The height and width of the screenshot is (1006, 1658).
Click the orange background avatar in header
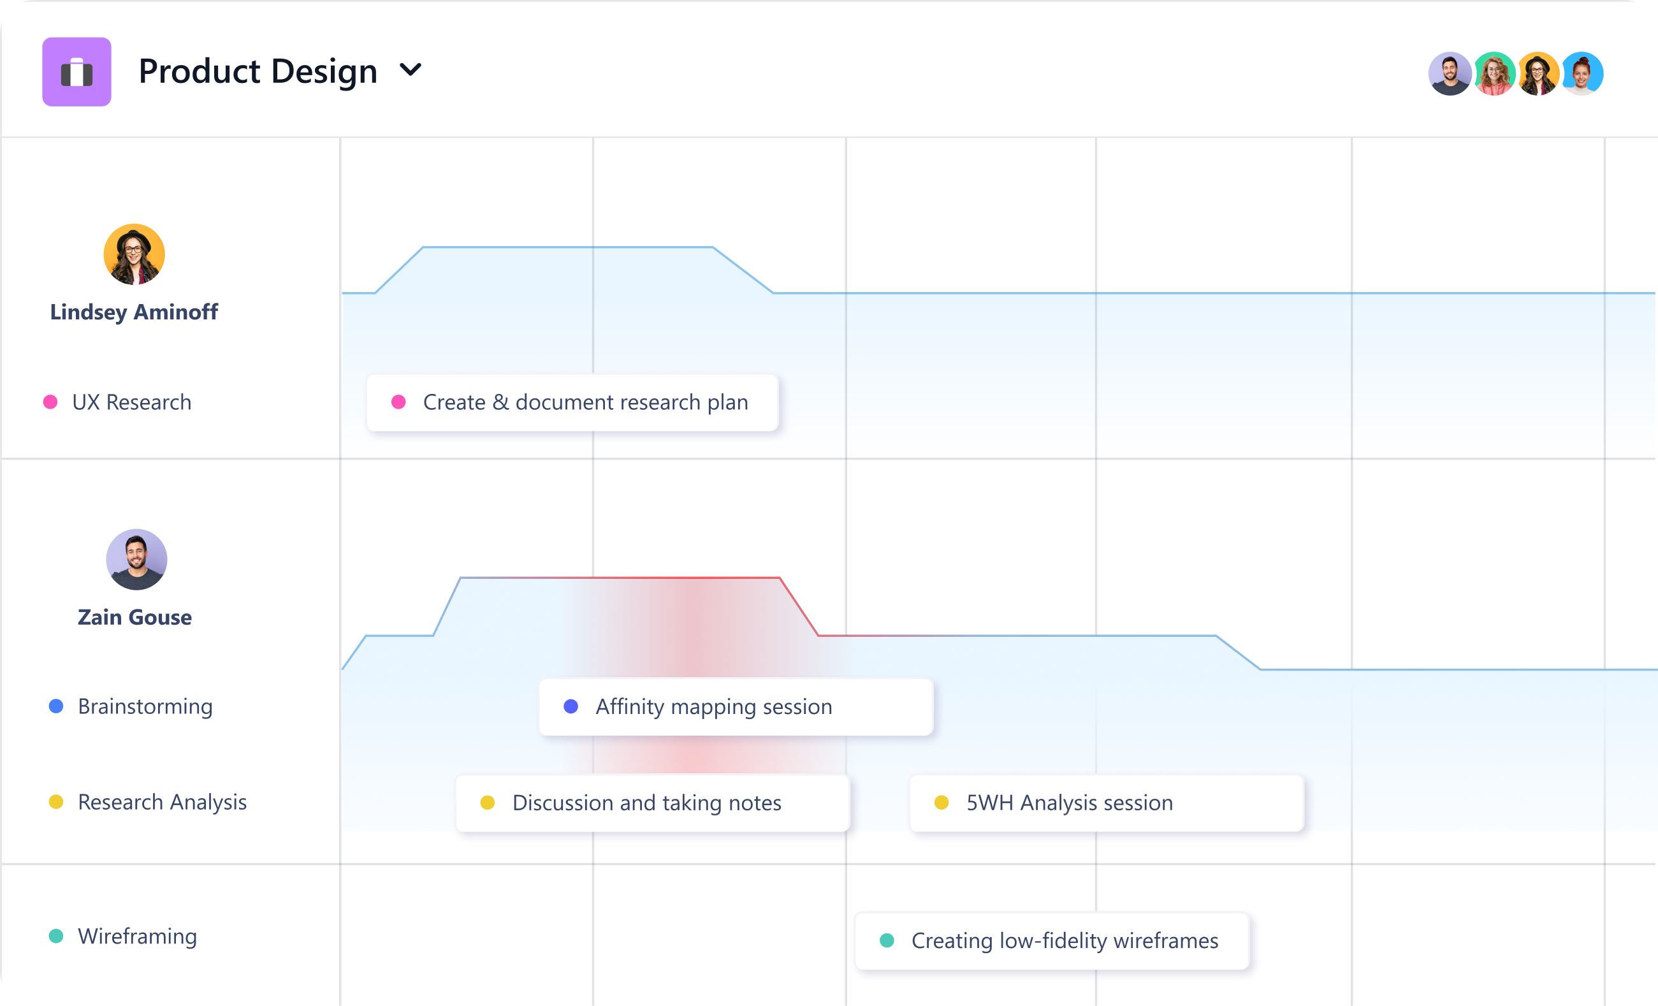[x=1538, y=73]
